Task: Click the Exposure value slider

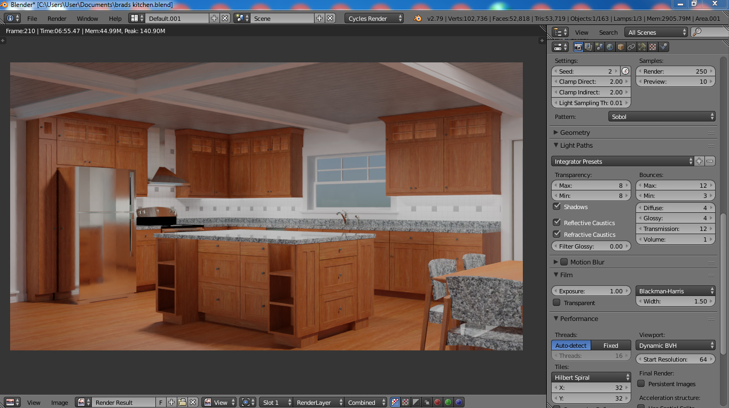Action: 591,291
